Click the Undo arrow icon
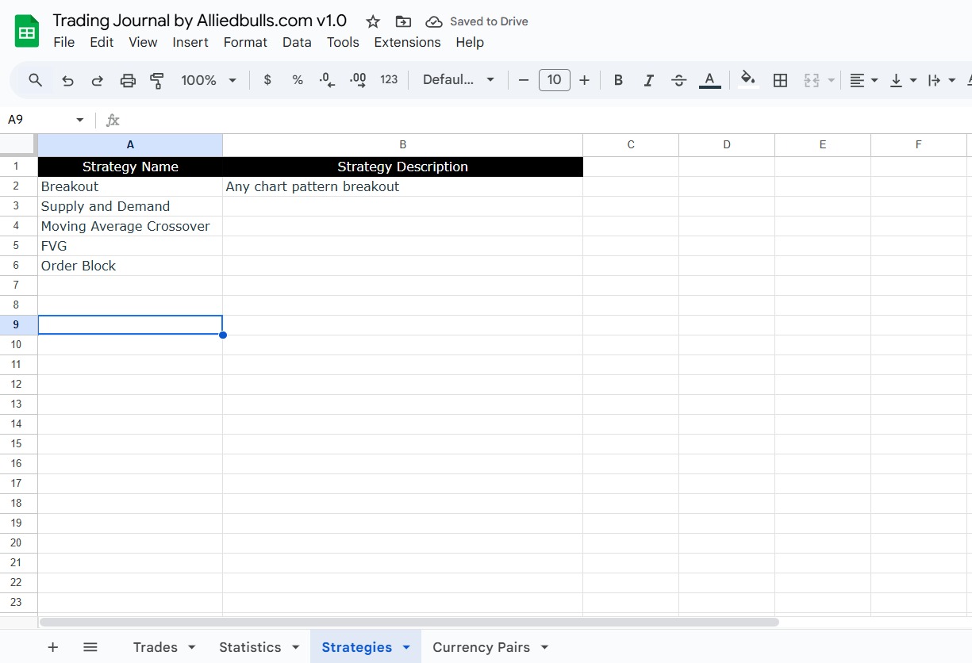This screenshot has height=663, width=972. coord(68,80)
